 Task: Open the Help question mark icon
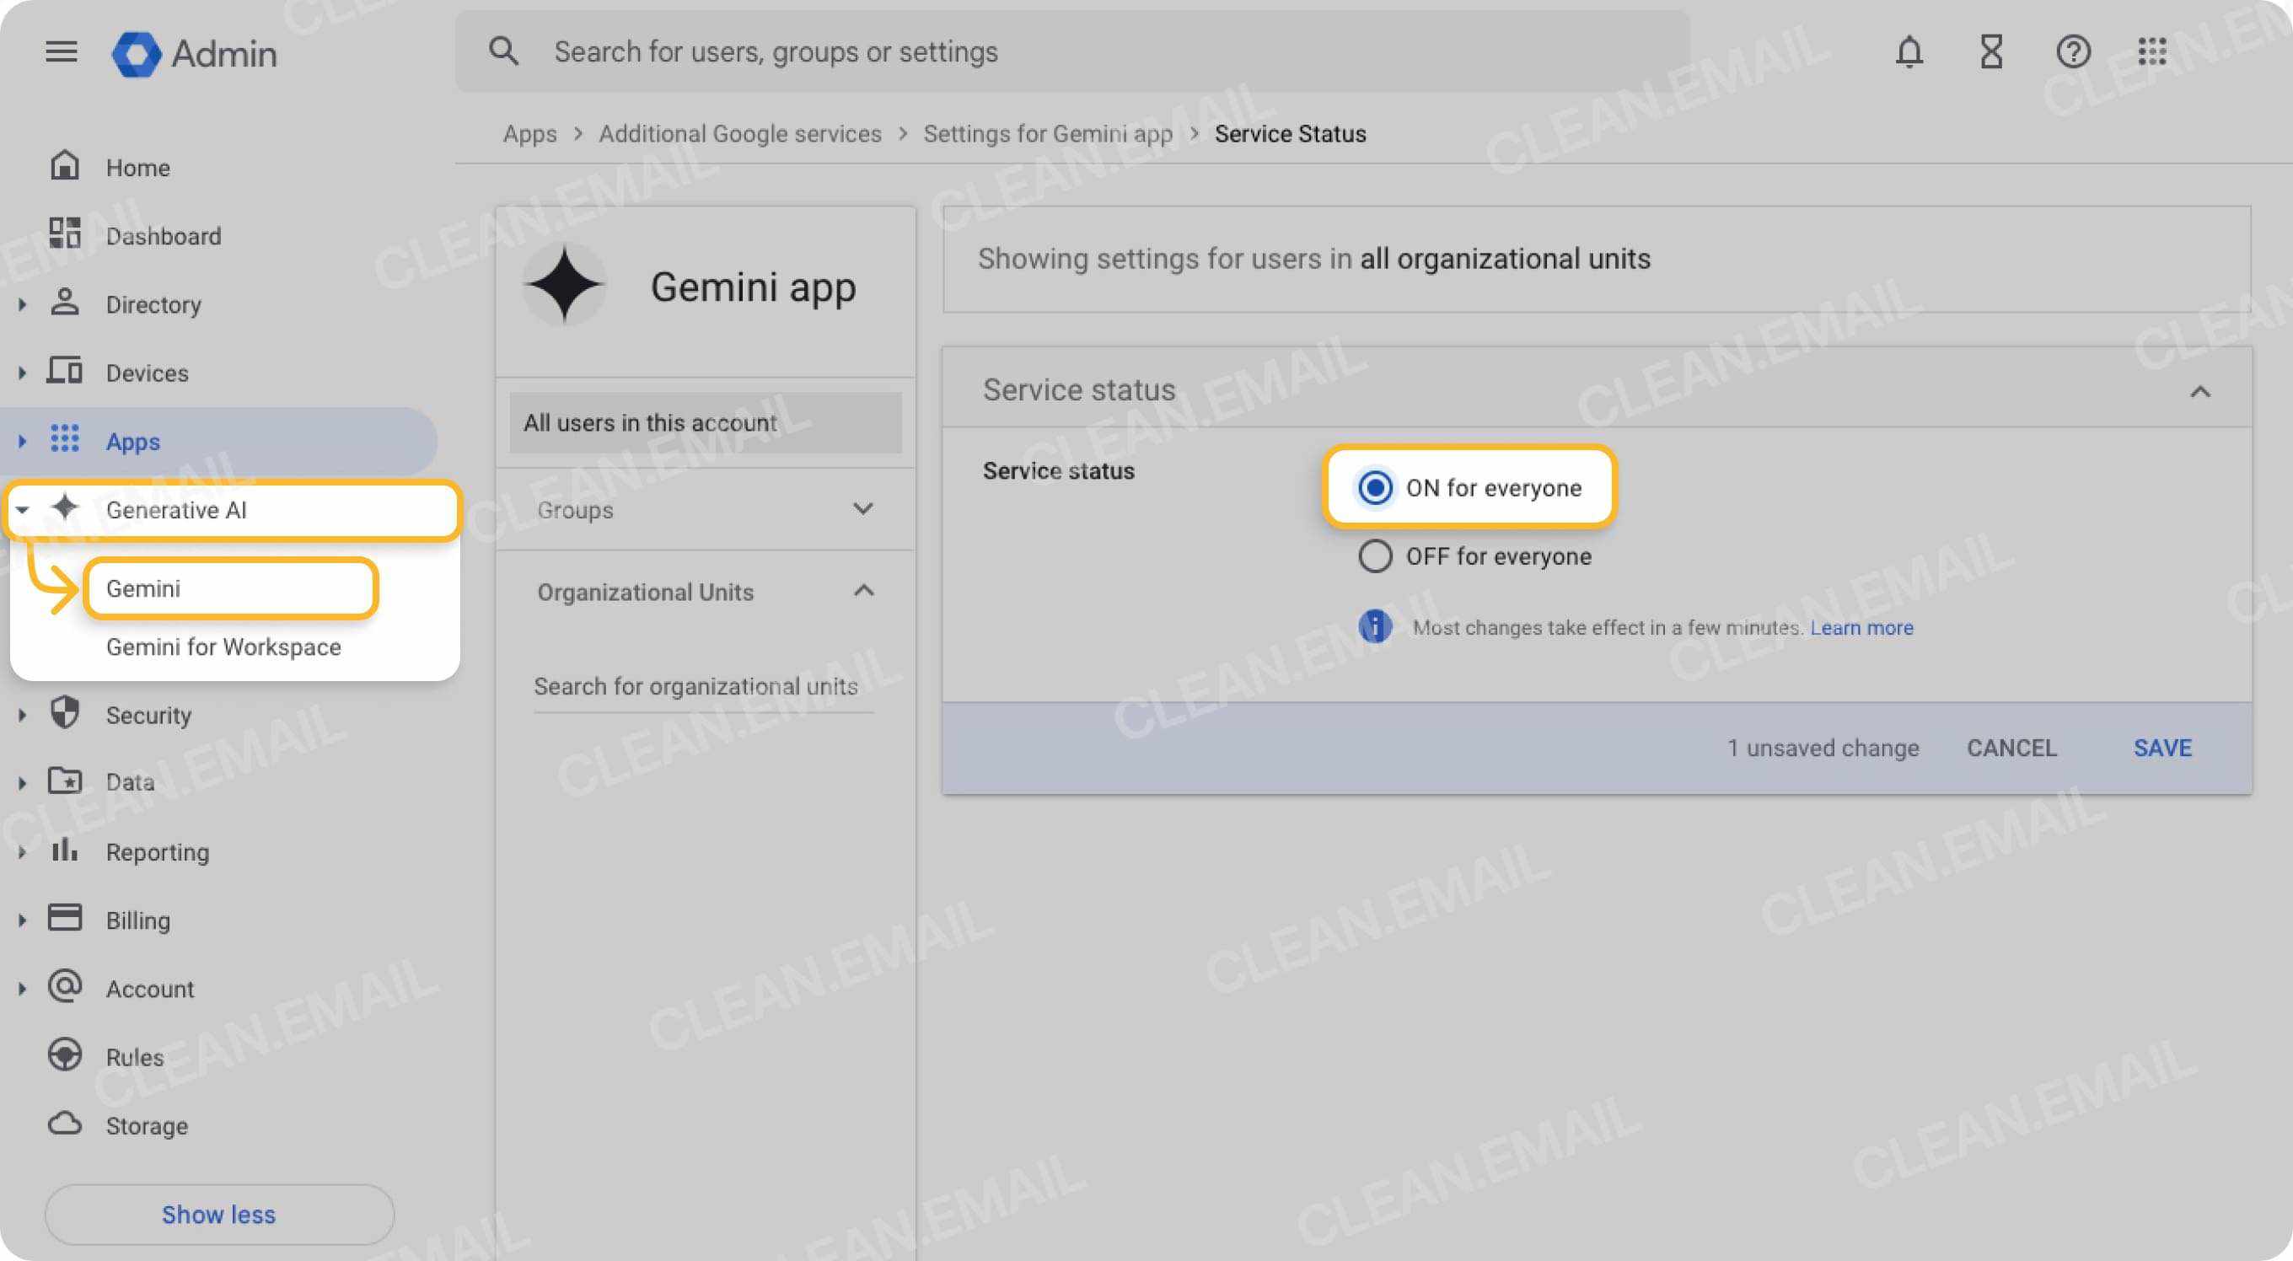tap(2074, 51)
